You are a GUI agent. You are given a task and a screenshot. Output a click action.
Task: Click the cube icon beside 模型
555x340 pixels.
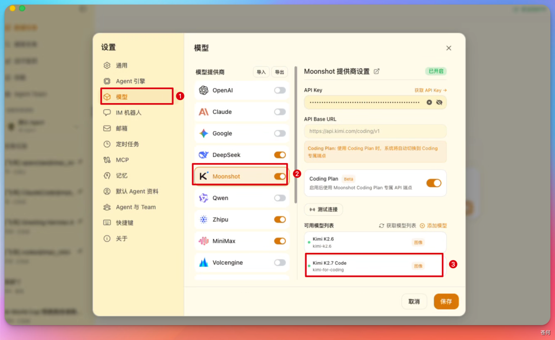coord(107,97)
